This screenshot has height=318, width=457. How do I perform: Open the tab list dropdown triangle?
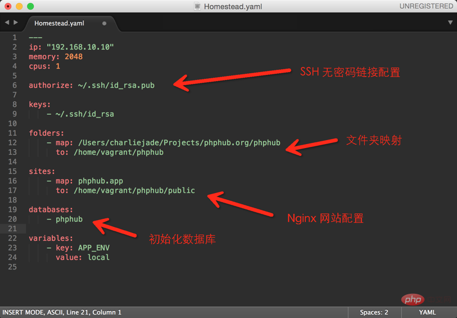(x=450, y=23)
